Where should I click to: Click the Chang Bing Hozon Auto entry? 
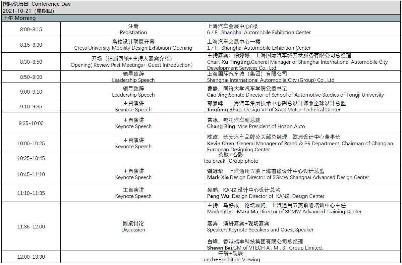point(256,126)
